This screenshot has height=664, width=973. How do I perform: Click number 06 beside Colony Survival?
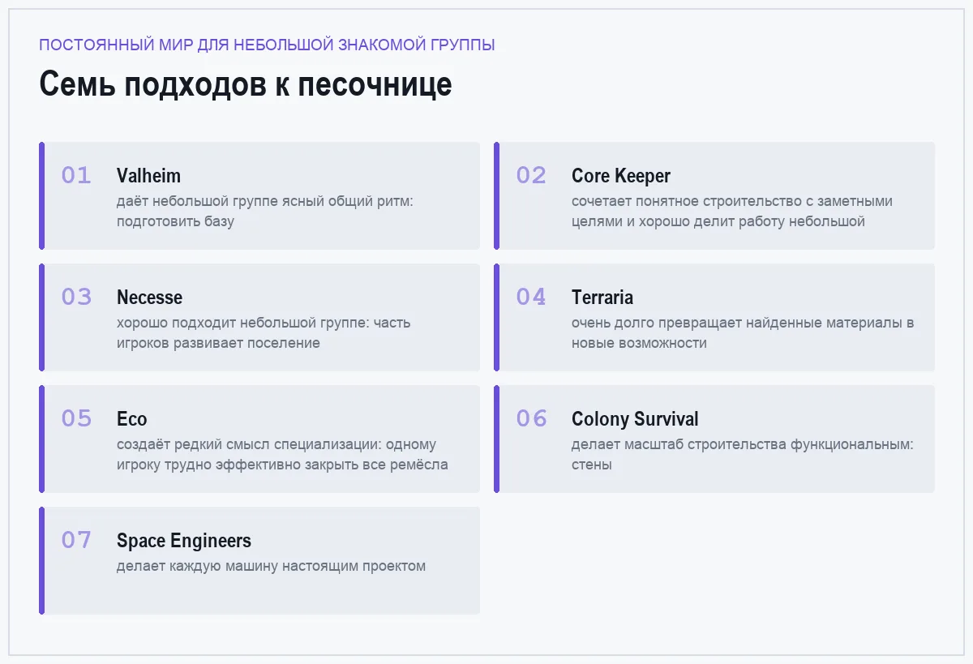(x=531, y=418)
